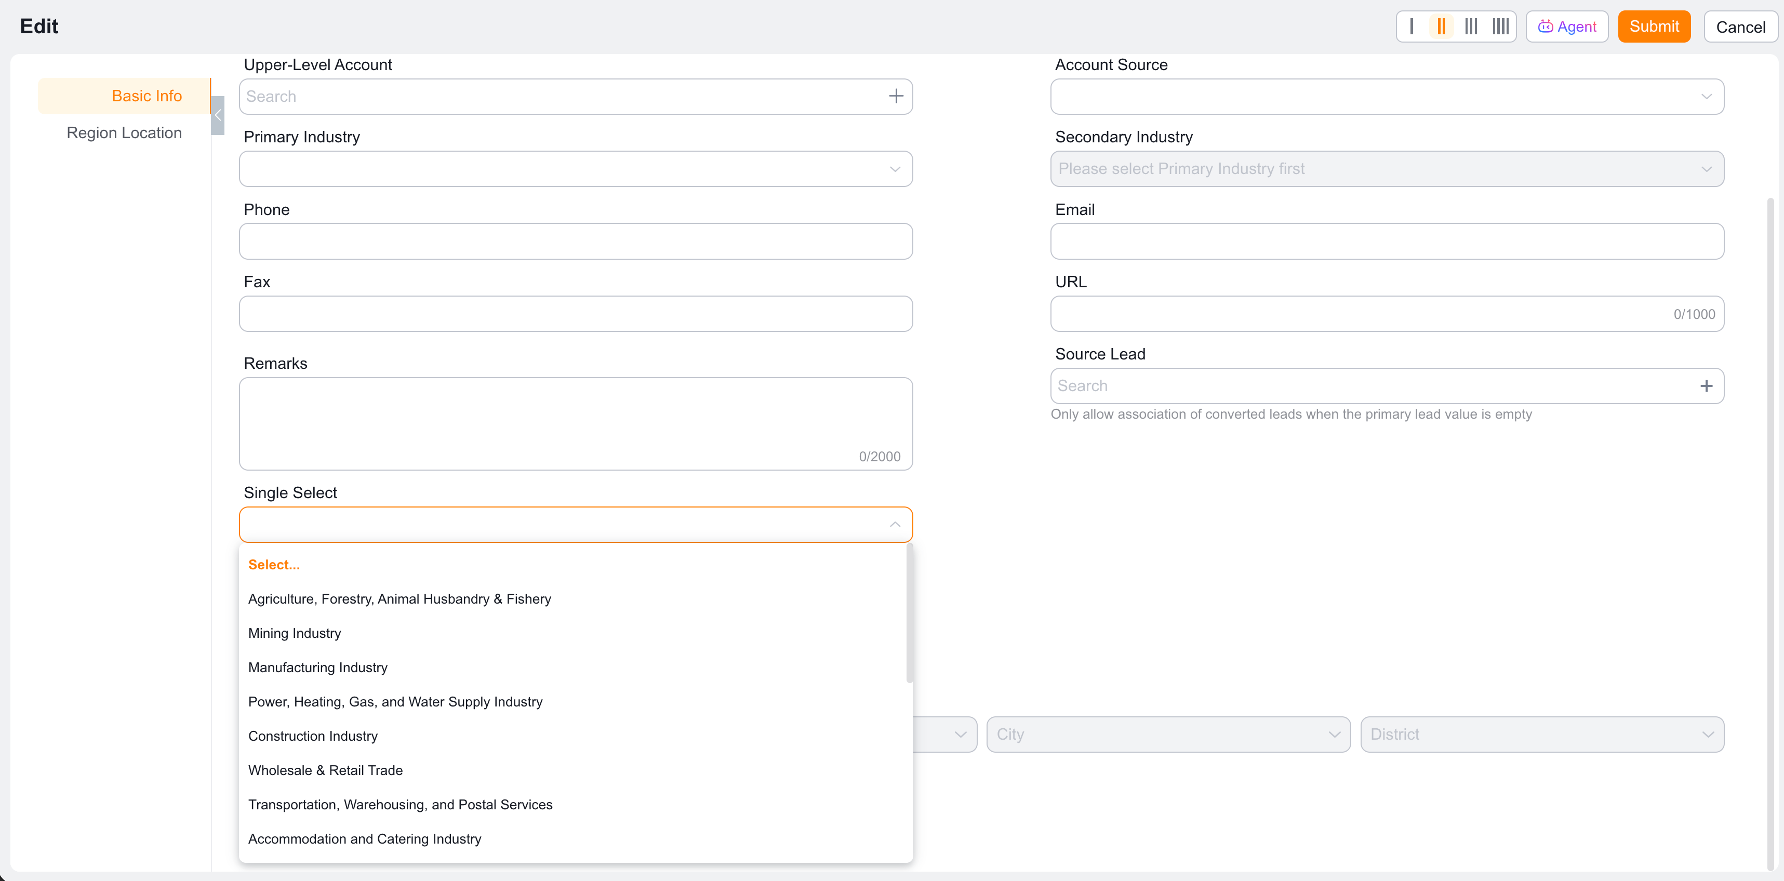Screen dimensions: 1784x881
Task: Click the Phone input field
Action: (576, 241)
